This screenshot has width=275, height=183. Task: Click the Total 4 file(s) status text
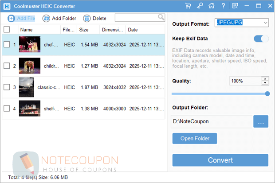(38, 177)
